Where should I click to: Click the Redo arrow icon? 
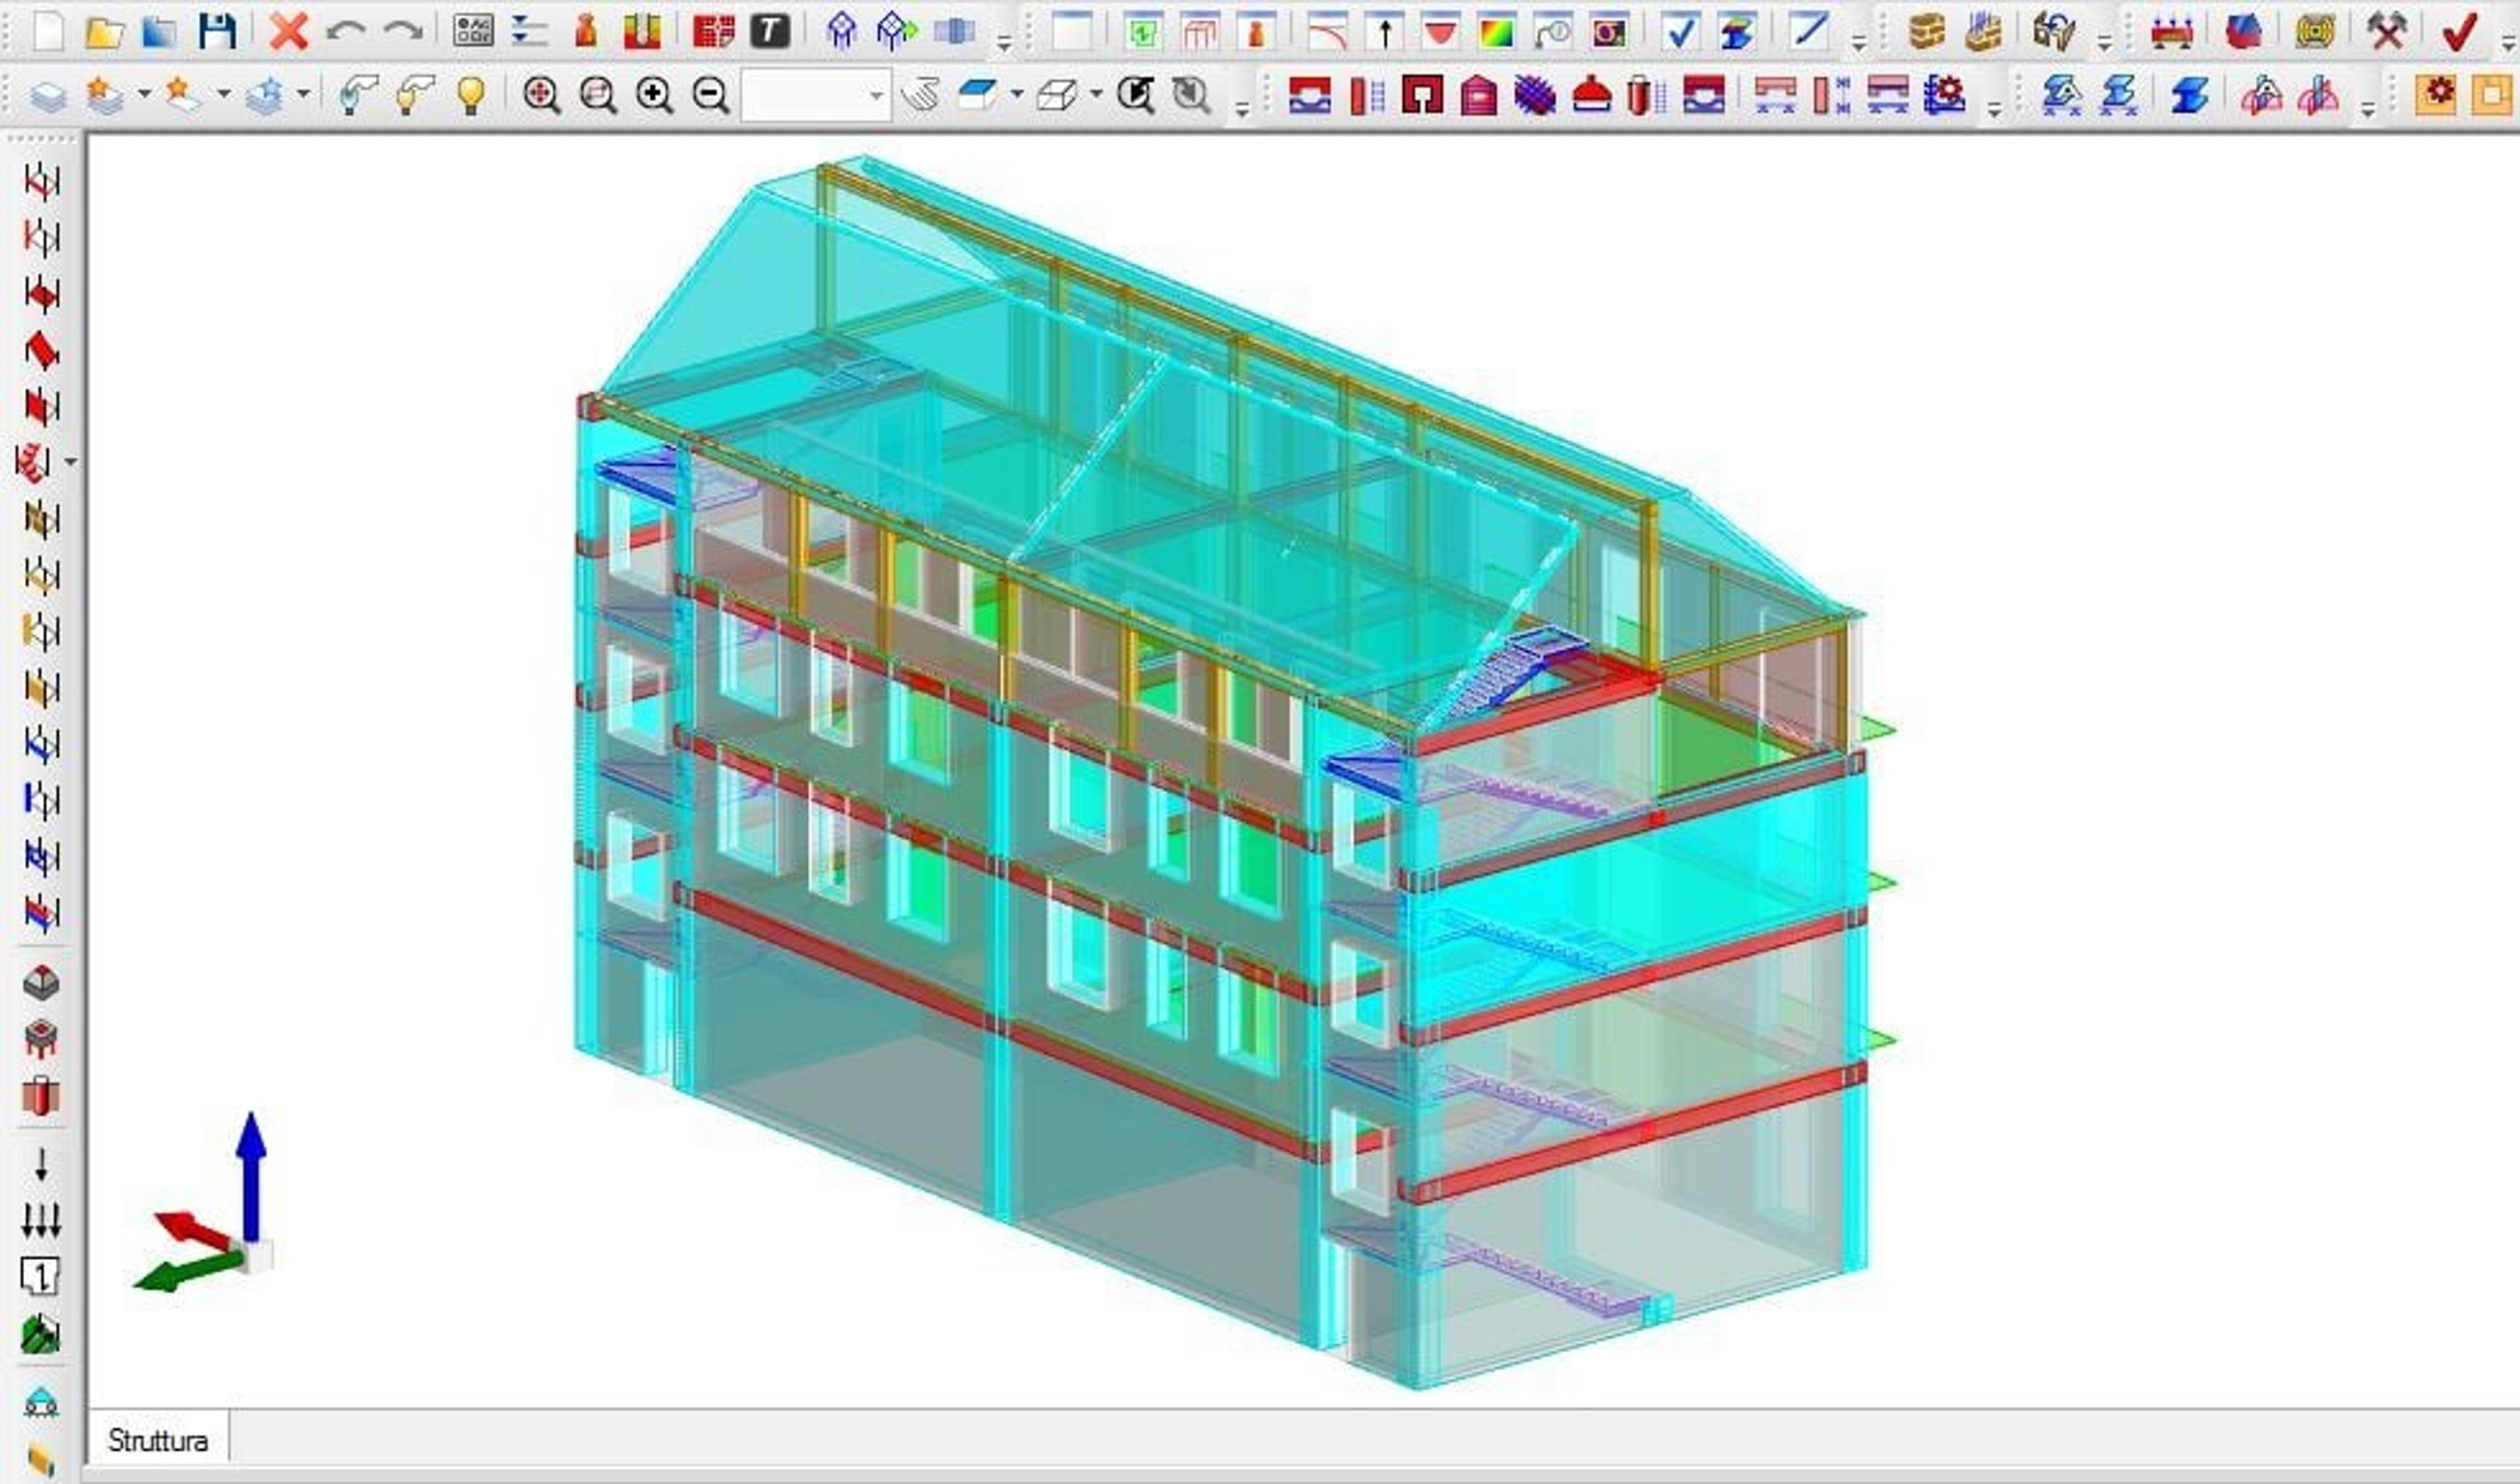(402, 31)
